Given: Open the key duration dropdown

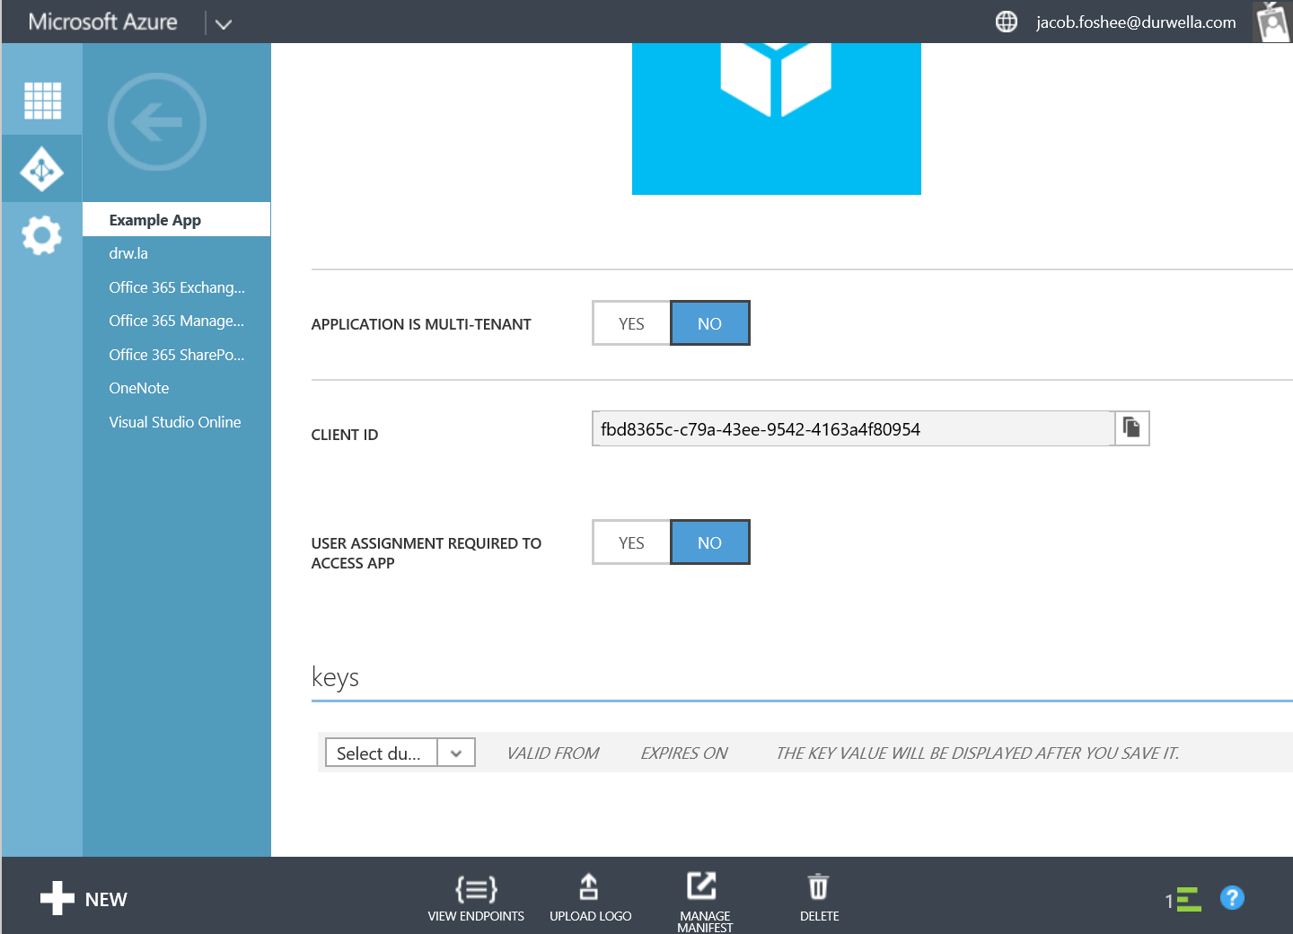Looking at the screenshot, I should [x=400, y=753].
